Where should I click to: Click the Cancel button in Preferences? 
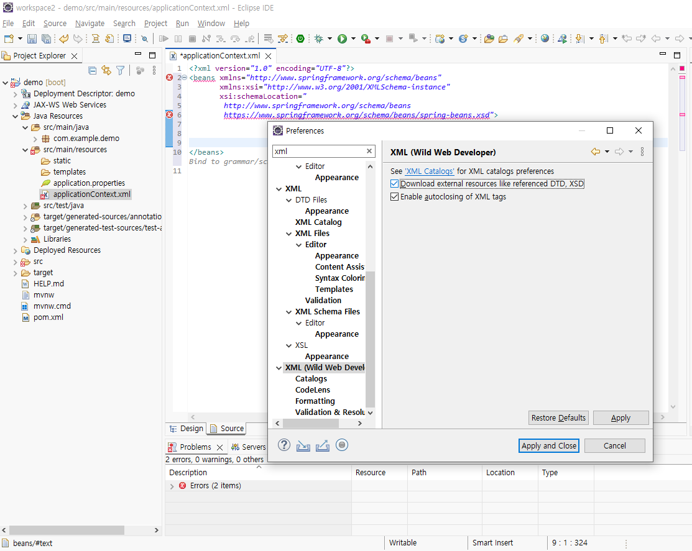[614, 445]
